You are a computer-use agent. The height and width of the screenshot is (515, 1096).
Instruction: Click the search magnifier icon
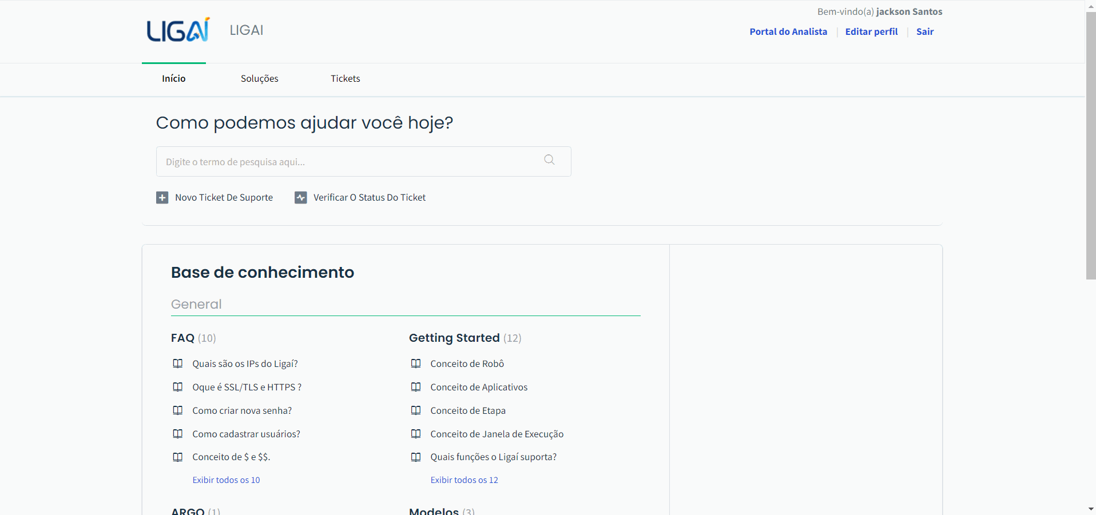(549, 160)
